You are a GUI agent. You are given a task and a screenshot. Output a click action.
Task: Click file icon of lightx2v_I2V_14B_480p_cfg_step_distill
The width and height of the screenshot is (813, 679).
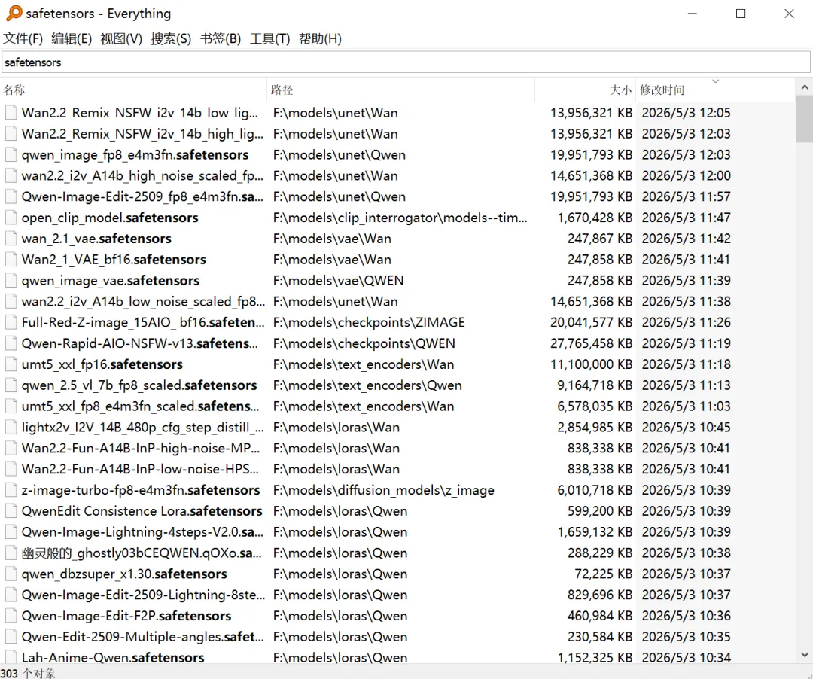coord(11,427)
